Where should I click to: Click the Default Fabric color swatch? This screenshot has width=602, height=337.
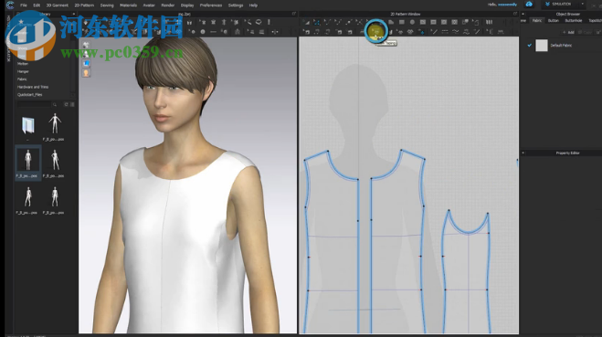(x=542, y=46)
